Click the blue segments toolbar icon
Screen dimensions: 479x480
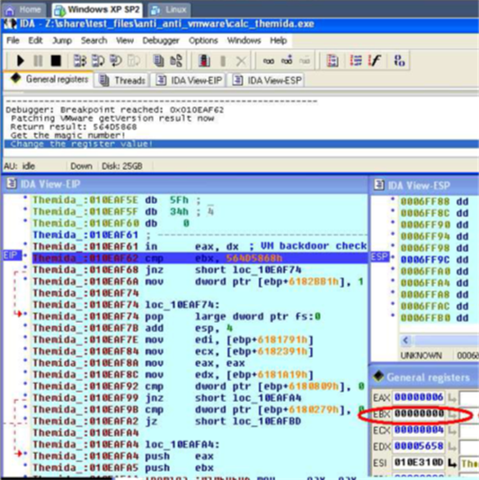pyautogui.click(x=399, y=60)
